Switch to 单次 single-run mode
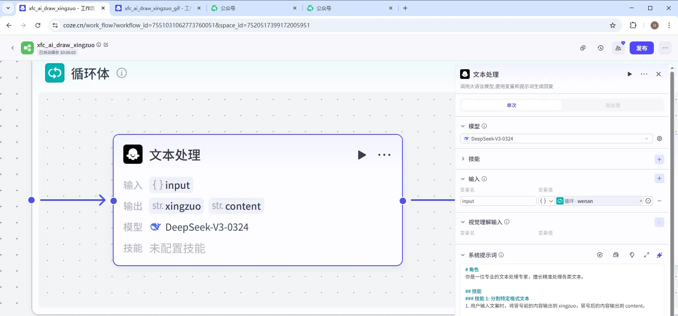Image resolution: width=678 pixels, height=316 pixels. pos(511,105)
